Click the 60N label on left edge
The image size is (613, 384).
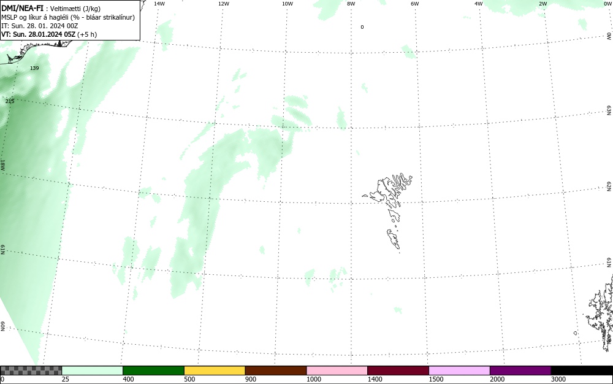2,326
